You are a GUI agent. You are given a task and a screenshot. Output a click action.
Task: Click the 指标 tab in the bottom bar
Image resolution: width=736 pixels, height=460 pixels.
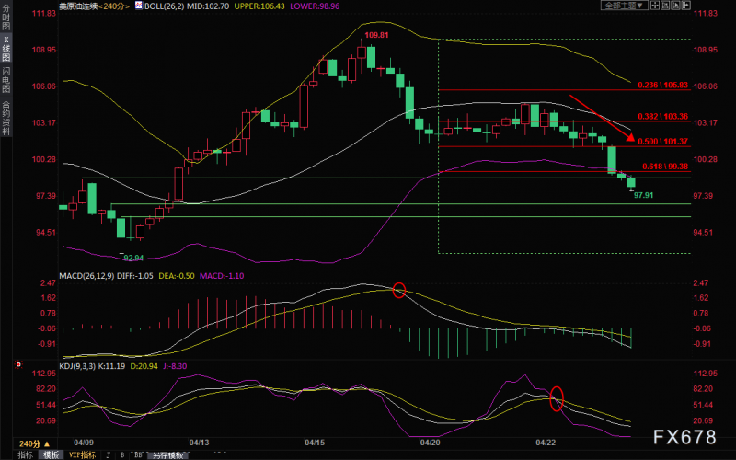25,454
